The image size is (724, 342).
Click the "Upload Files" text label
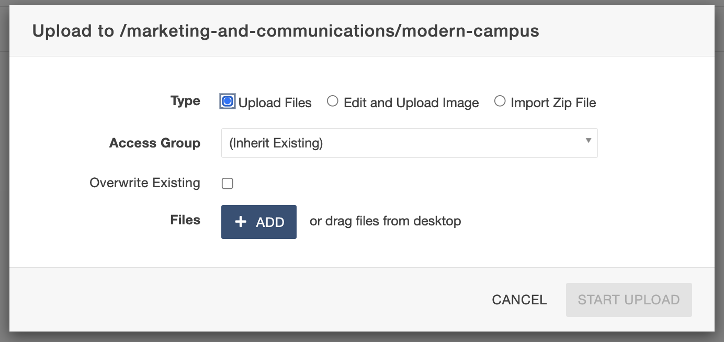tap(275, 103)
